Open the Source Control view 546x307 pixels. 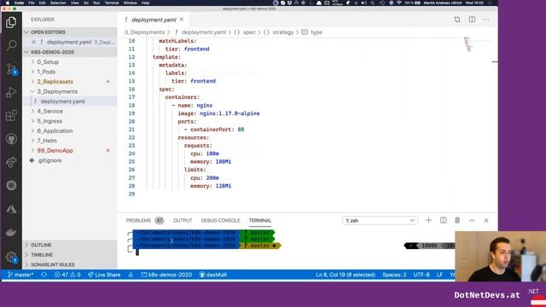(11, 69)
